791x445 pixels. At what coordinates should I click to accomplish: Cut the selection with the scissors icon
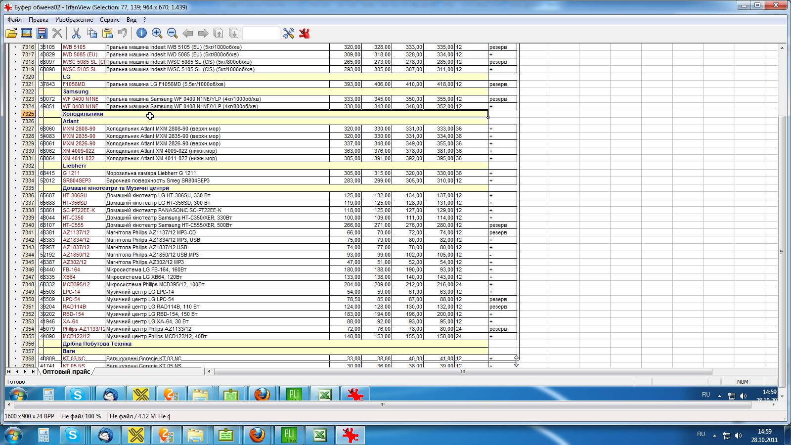point(76,33)
